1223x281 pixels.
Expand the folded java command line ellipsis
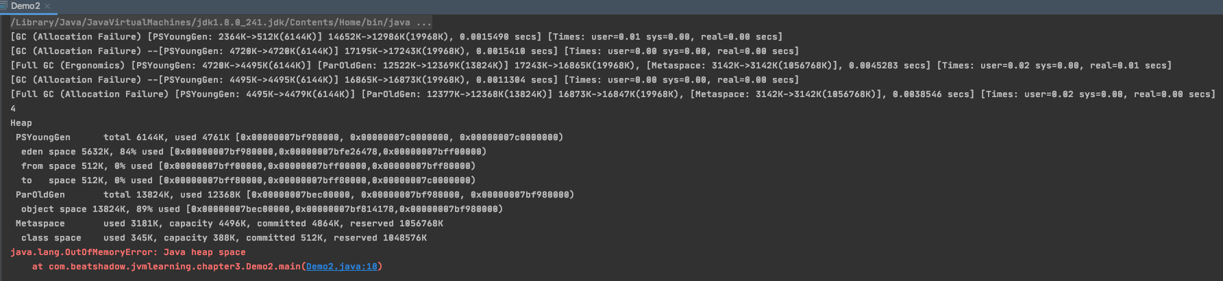click(x=424, y=23)
